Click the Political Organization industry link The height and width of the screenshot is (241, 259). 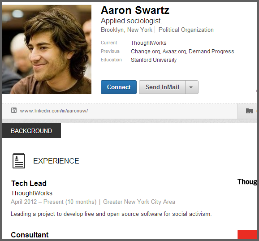coord(186,30)
